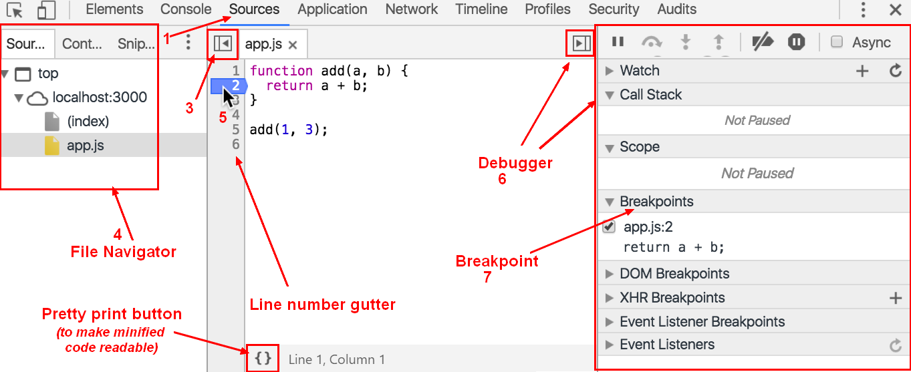Close the app.js editor tab

293,45
